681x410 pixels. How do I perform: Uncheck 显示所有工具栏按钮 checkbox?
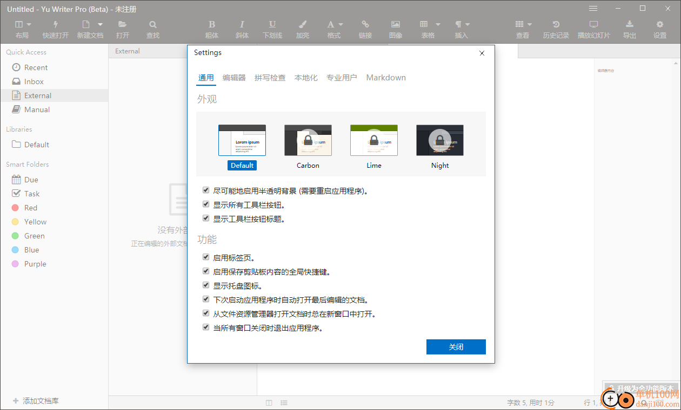pyautogui.click(x=206, y=204)
